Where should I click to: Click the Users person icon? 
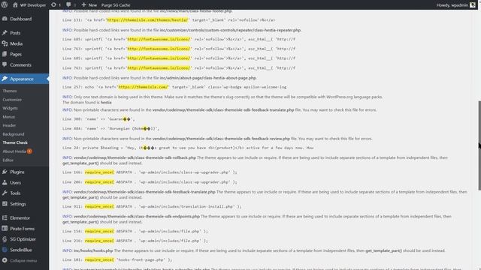tap(5, 182)
